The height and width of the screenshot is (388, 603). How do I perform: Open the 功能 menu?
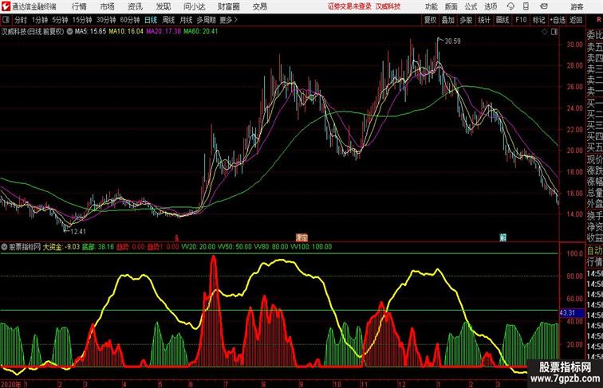432,6
